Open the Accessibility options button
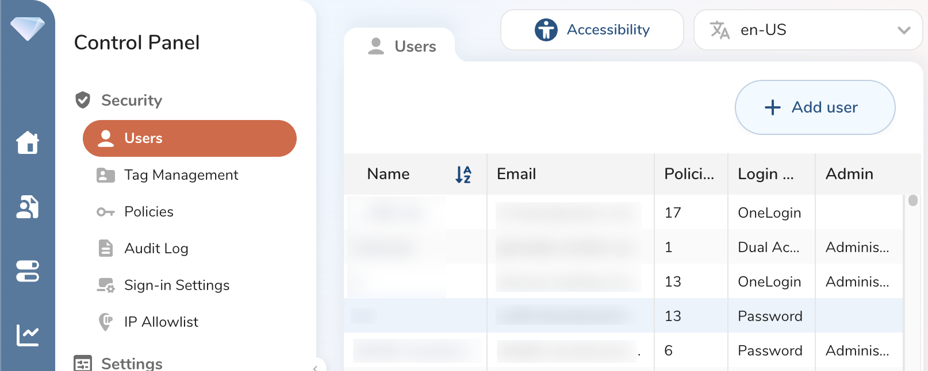 tap(592, 30)
